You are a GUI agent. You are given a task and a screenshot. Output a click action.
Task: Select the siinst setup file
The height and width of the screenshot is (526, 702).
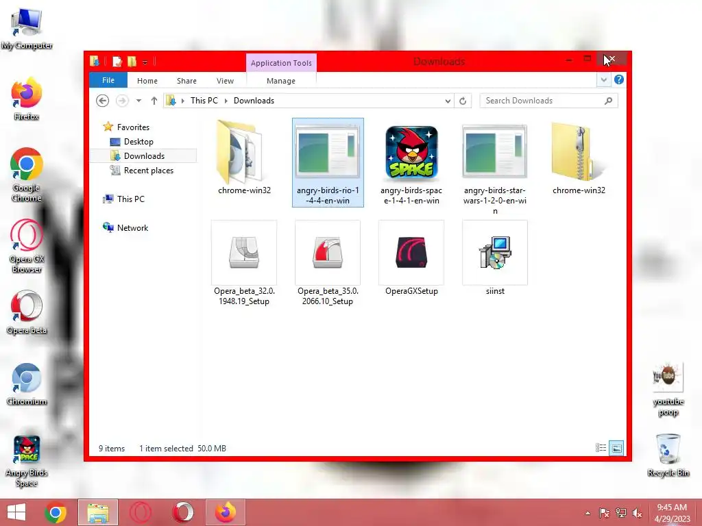[495, 258]
